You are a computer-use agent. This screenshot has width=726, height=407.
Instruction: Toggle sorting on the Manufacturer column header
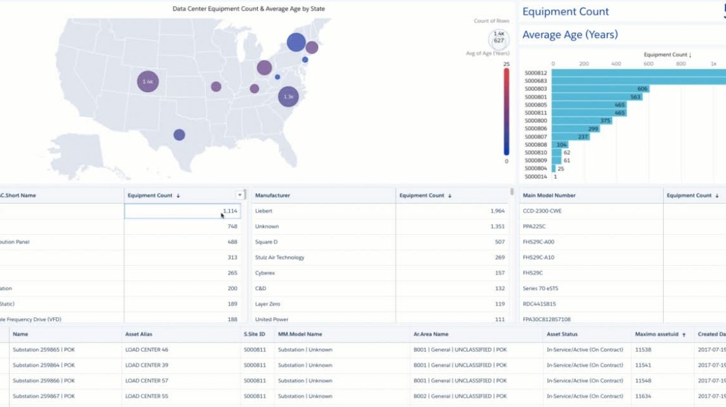pyautogui.click(x=274, y=195)
